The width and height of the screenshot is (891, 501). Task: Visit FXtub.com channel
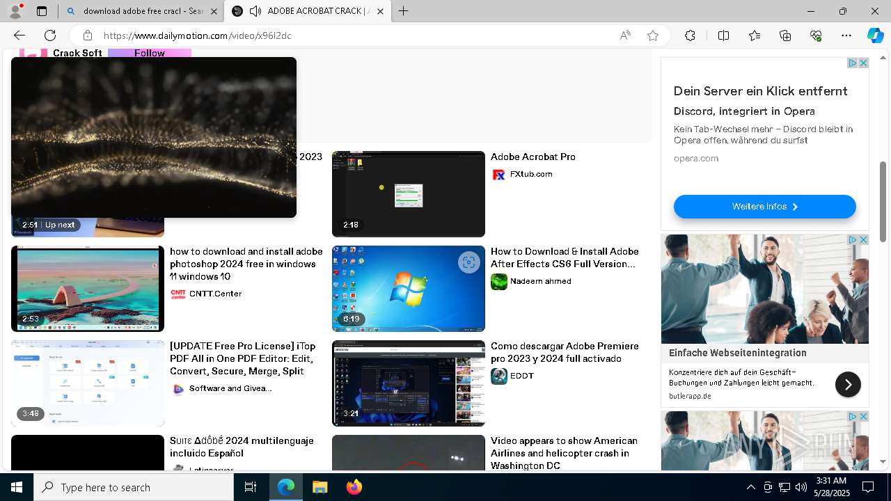coord(531,174)
